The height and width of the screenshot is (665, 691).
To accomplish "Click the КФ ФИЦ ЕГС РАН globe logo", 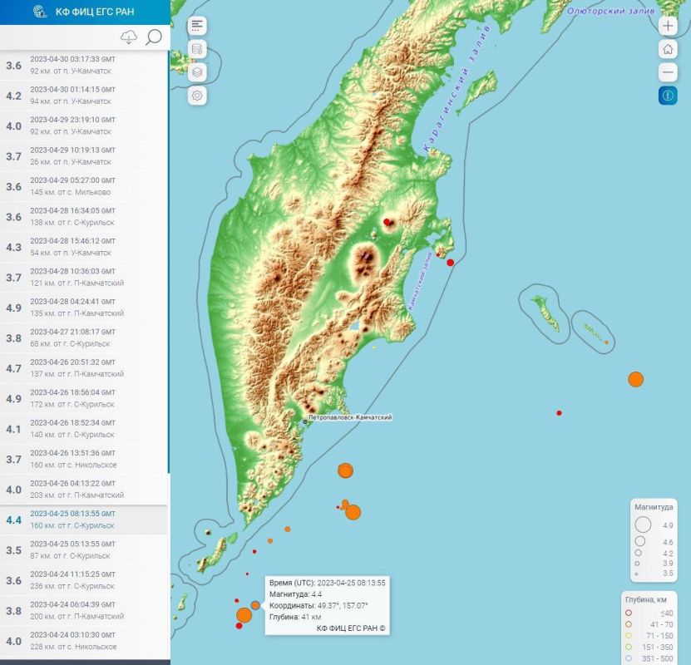I will click(40, 12).
